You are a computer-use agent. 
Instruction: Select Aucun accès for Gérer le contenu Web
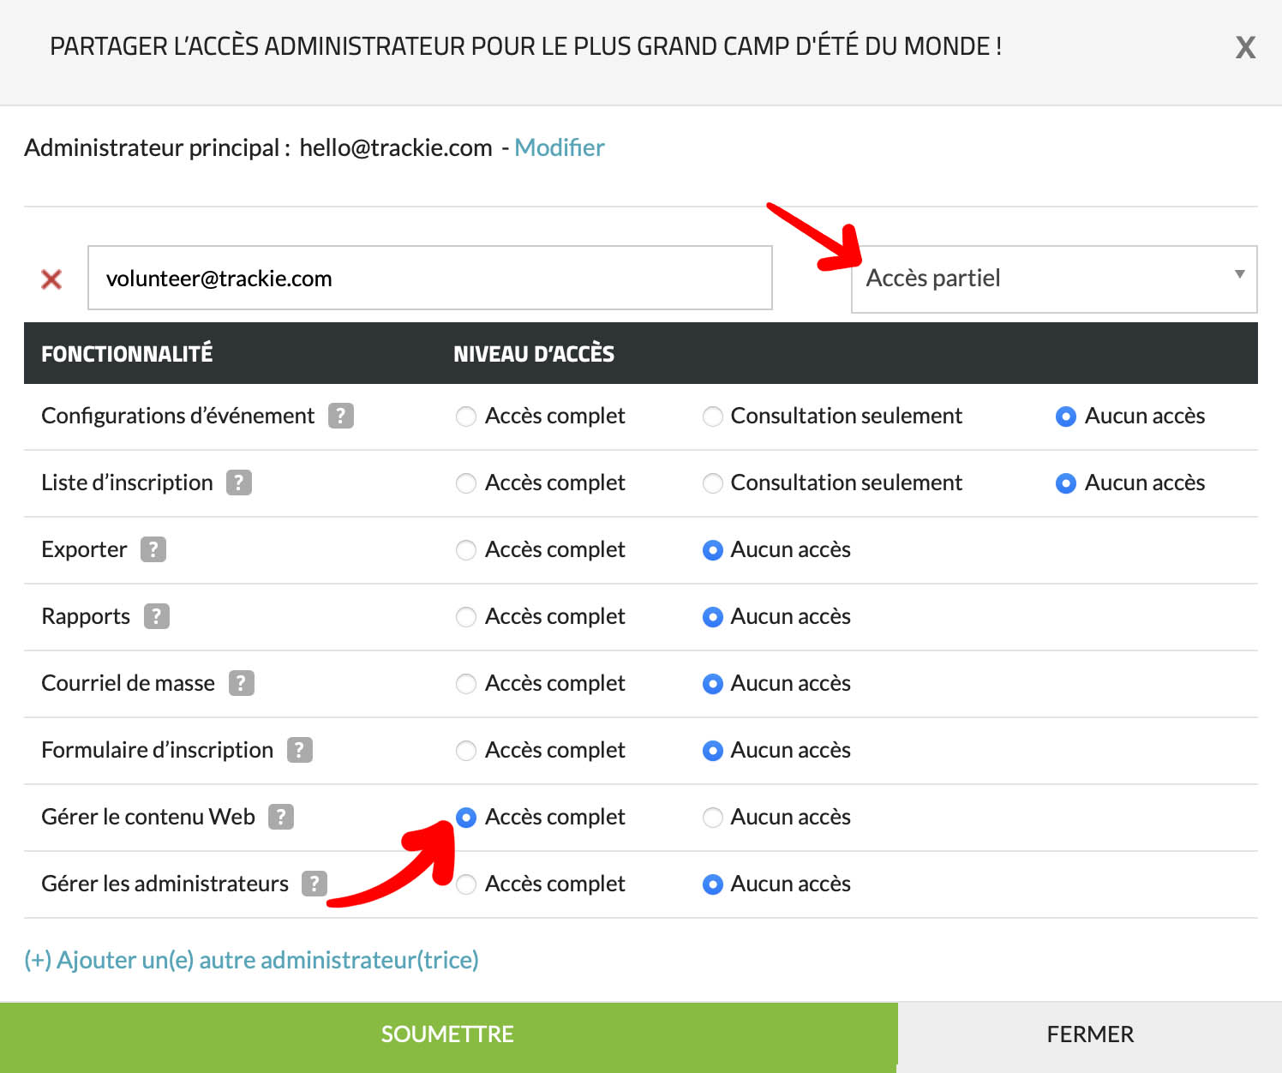(712, 818)
